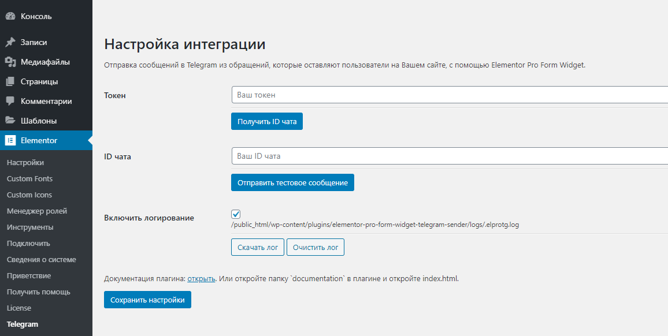Clear the log with Очистить лог
This screenshot has width=668, height=336.
pyautogui.click(x=316, y=248)
